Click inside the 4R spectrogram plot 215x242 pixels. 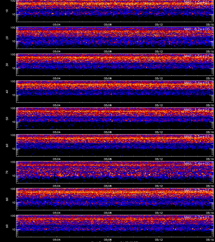point(115,91)
